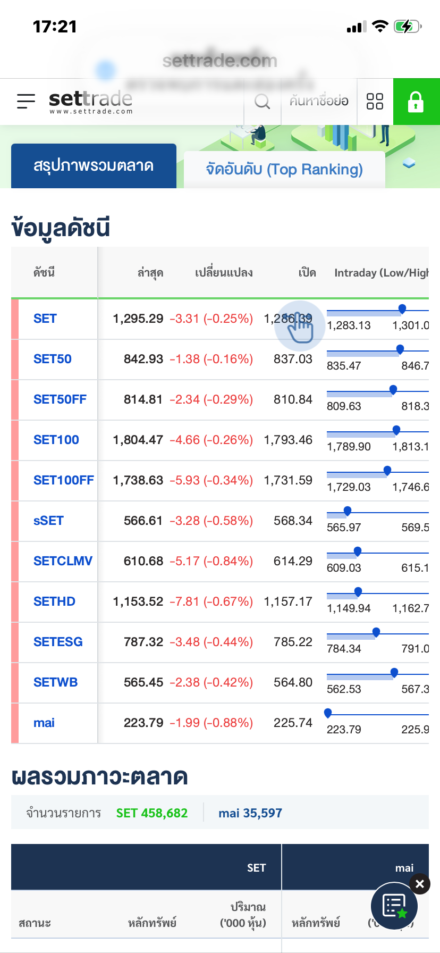Tap the green padlock login icon
The height and width of the screenshot is (953, 440).
416,102
